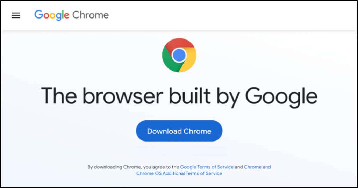The width and height of the screenshot is (358, 188).
Task: Click the word browser in the headline
Action: 123,96
